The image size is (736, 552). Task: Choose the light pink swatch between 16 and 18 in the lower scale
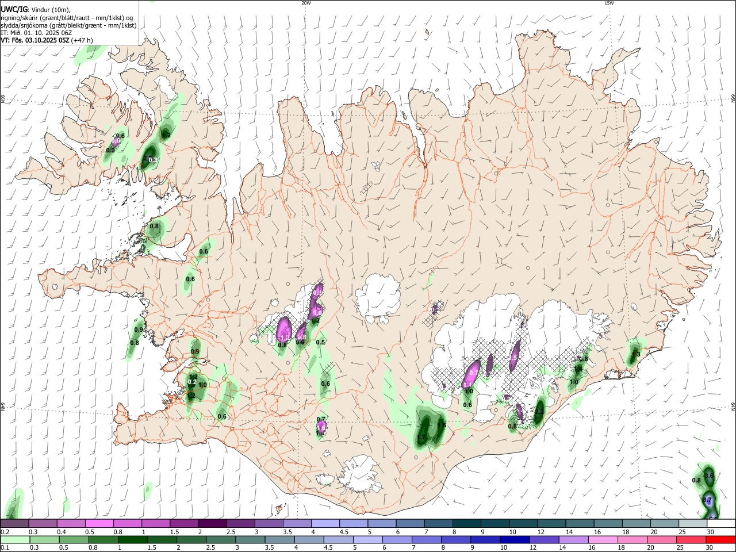coord(603,539)
